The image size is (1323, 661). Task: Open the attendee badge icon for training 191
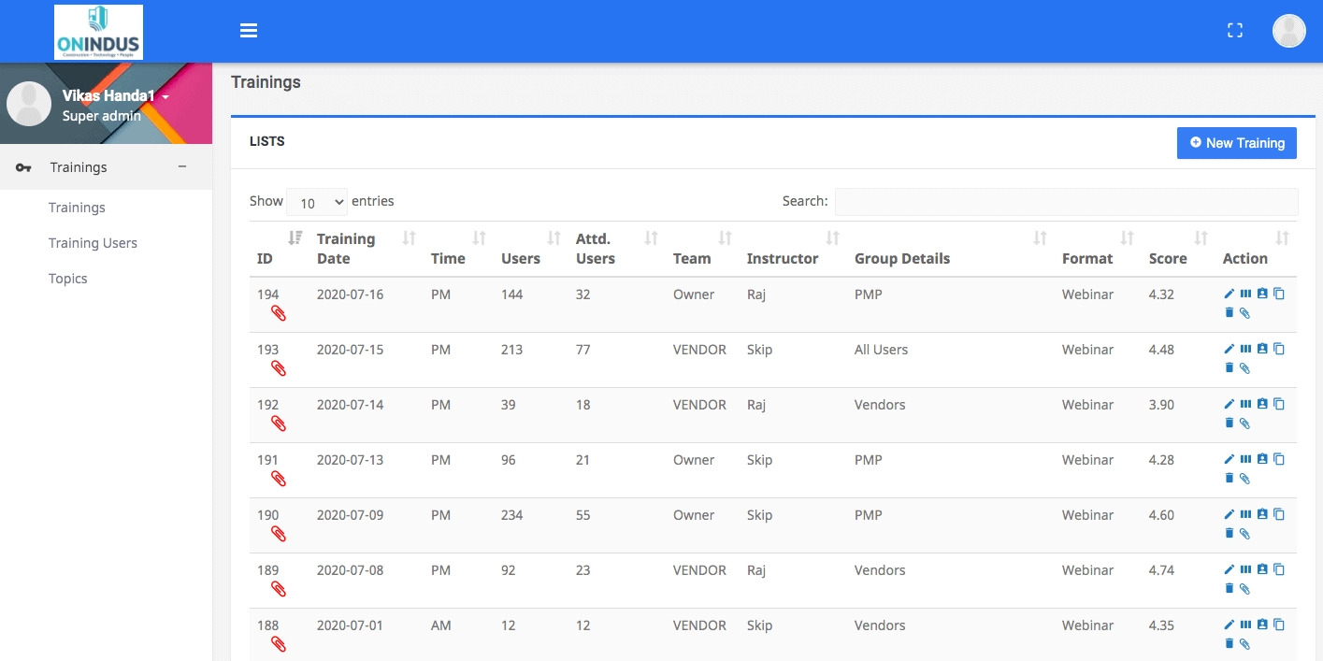pyautogui.click(x=1262, y=459)
